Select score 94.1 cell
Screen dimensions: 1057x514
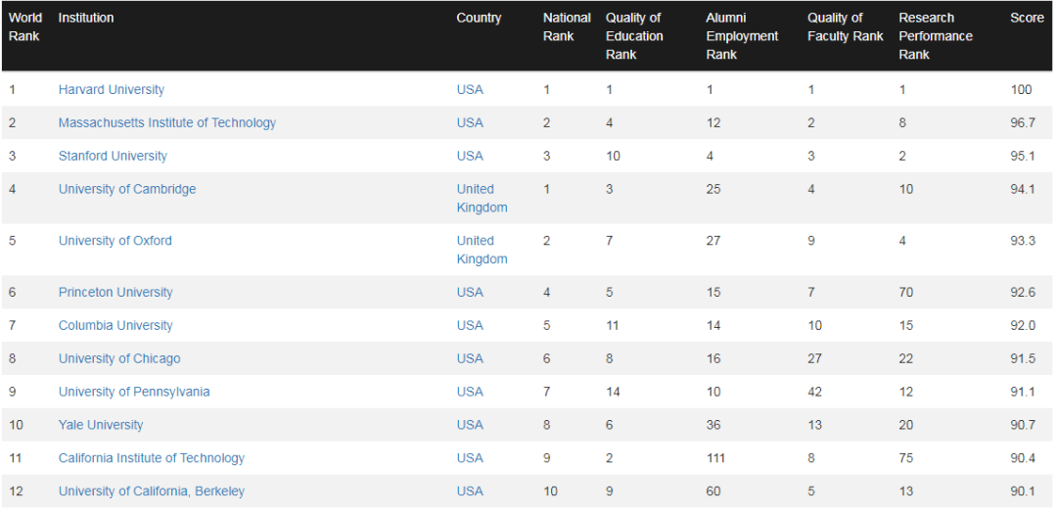[x=1023, y=189]
